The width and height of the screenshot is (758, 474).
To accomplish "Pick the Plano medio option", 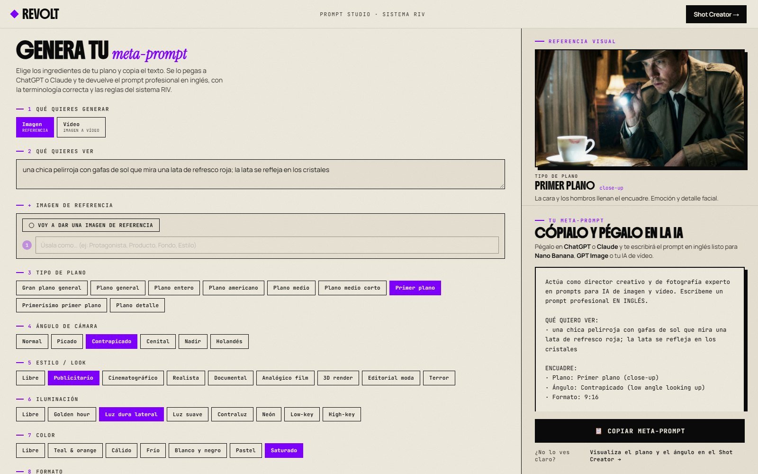I will (x=291, y=288).
